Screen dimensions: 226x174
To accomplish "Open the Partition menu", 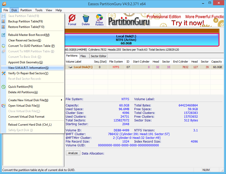I will pos(26,10).
